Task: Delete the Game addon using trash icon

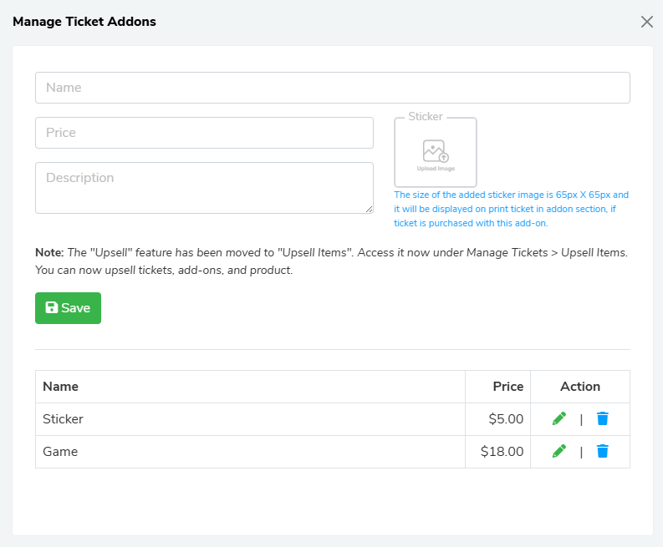Action: click(602, 451)
